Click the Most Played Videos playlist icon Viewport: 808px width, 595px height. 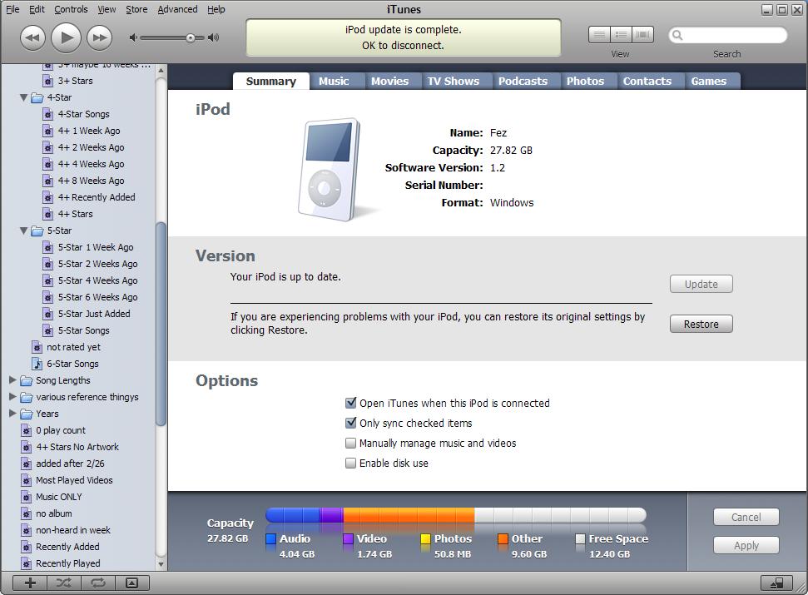click(27, 481)
